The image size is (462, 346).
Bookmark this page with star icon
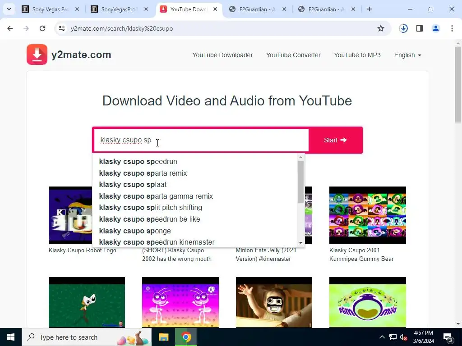[381, 28]
